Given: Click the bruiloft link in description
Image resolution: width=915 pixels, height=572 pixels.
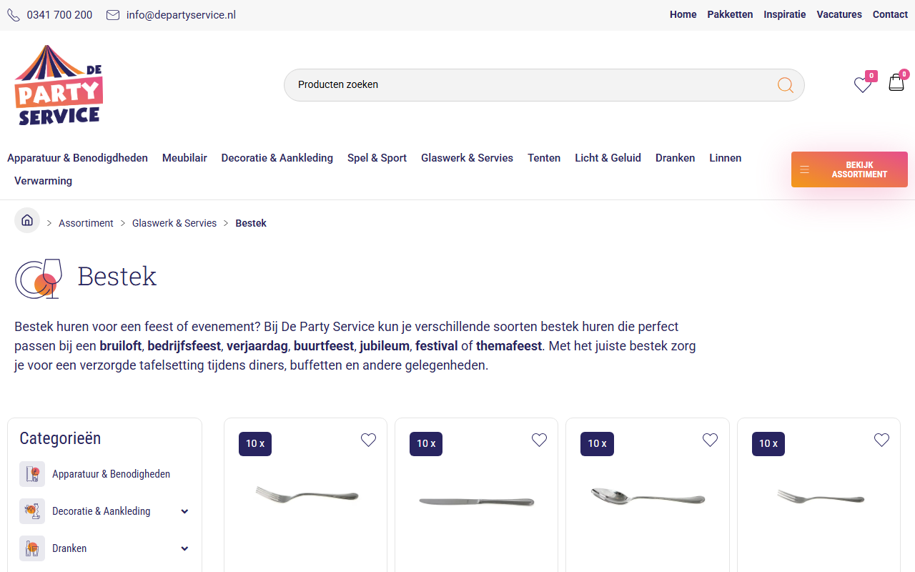Looking at the screenshot, I should click(121, 346).
